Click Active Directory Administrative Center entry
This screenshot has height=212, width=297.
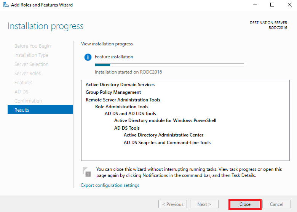163,135
